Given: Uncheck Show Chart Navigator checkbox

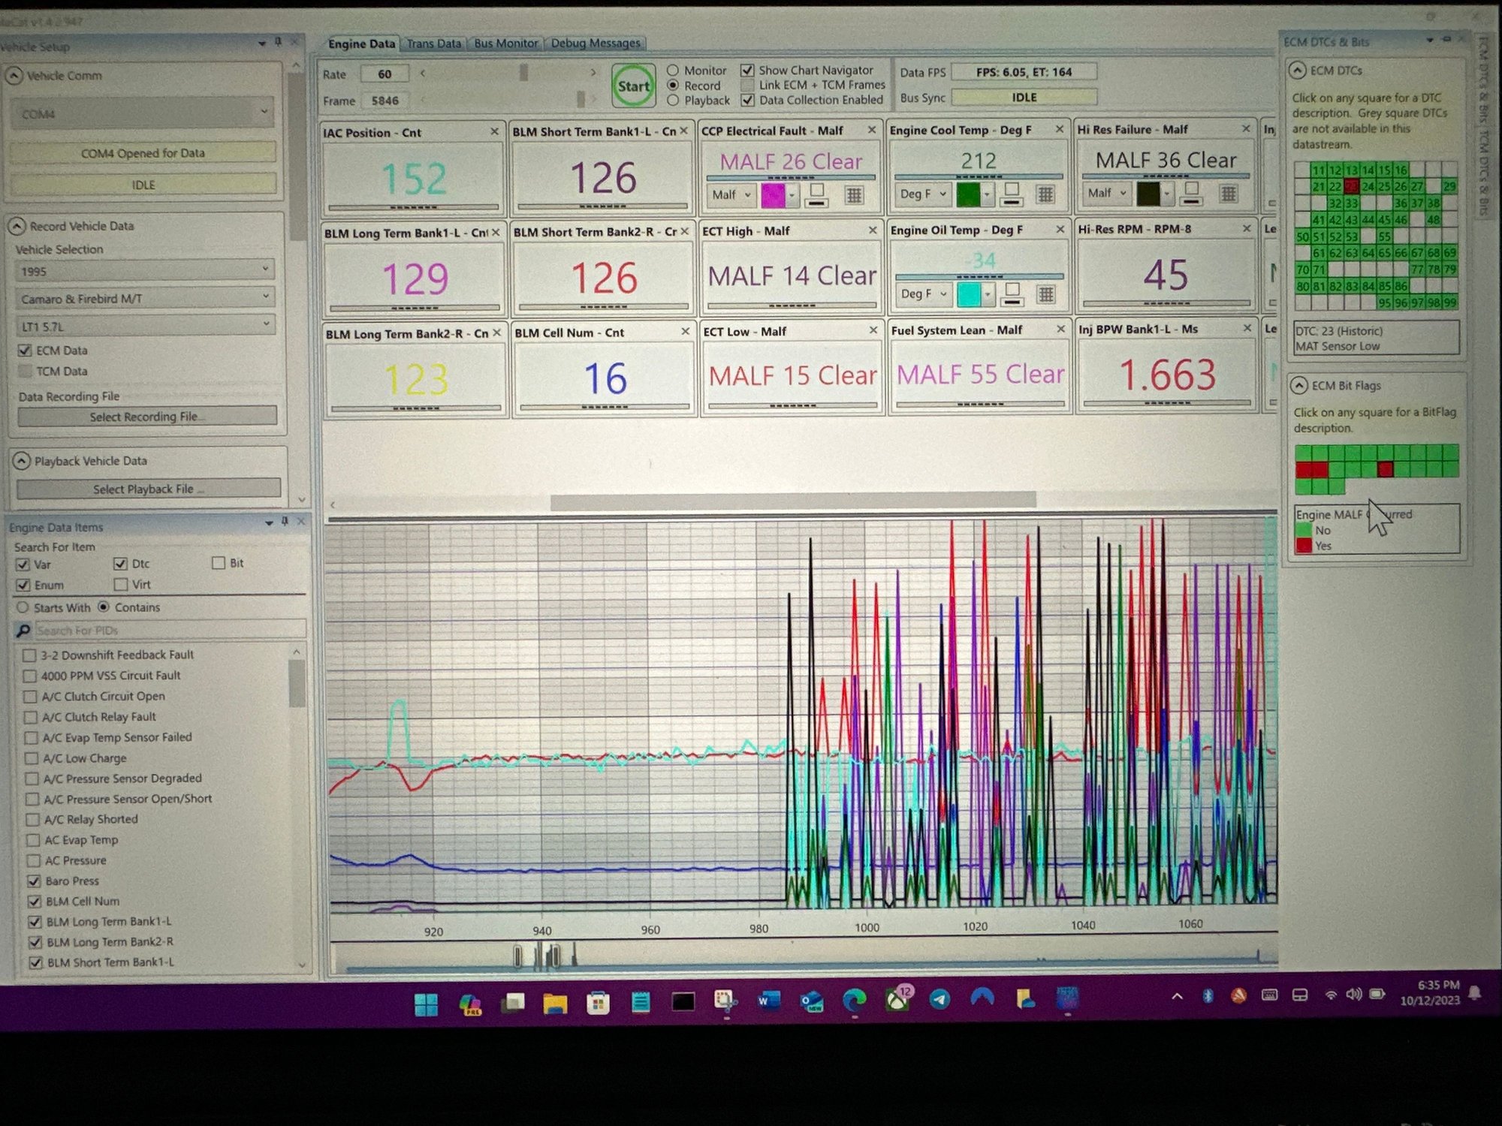Looking at the screenshot, I should point(747,70).
